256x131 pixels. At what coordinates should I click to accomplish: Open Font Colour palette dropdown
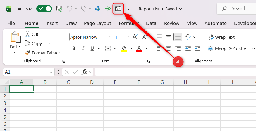[x=146, y=49]
